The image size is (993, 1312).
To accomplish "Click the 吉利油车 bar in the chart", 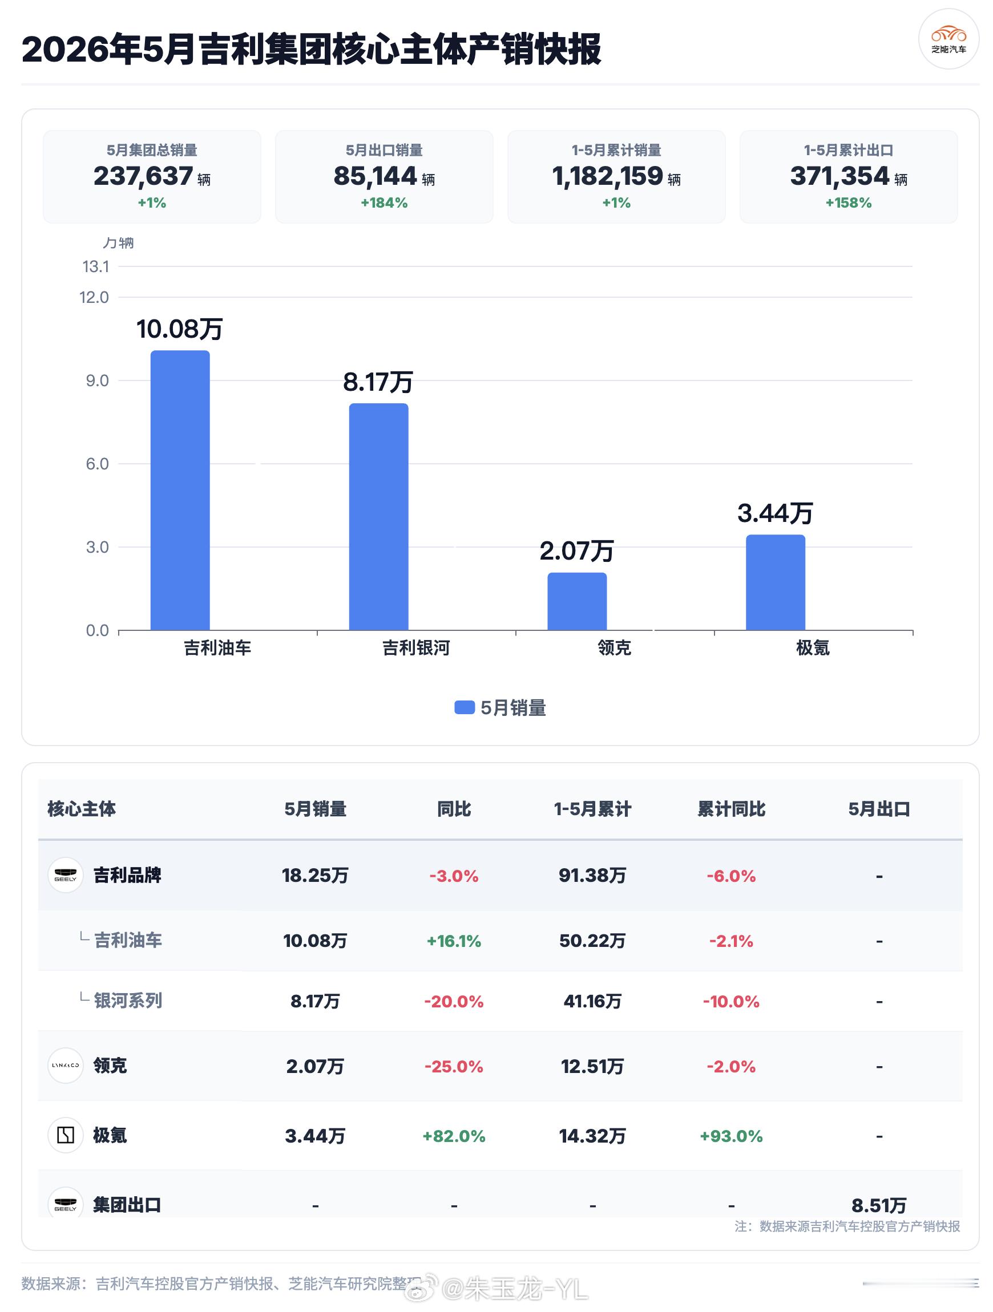I will 180,490.
